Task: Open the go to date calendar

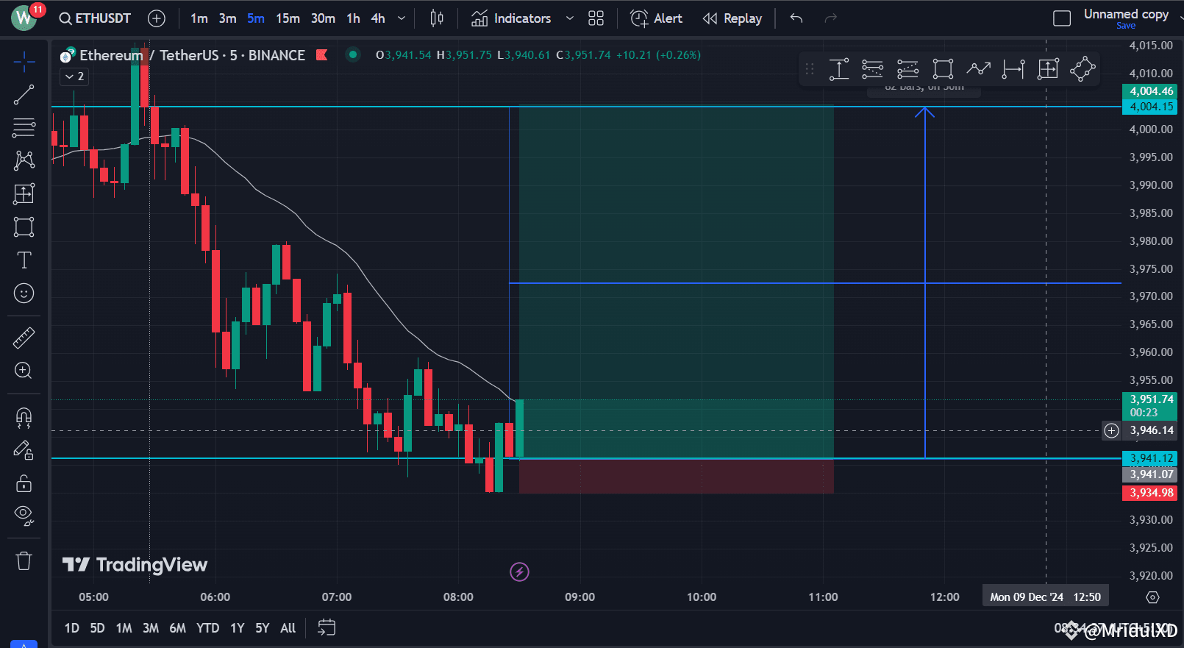Action: tap(327, 627)
